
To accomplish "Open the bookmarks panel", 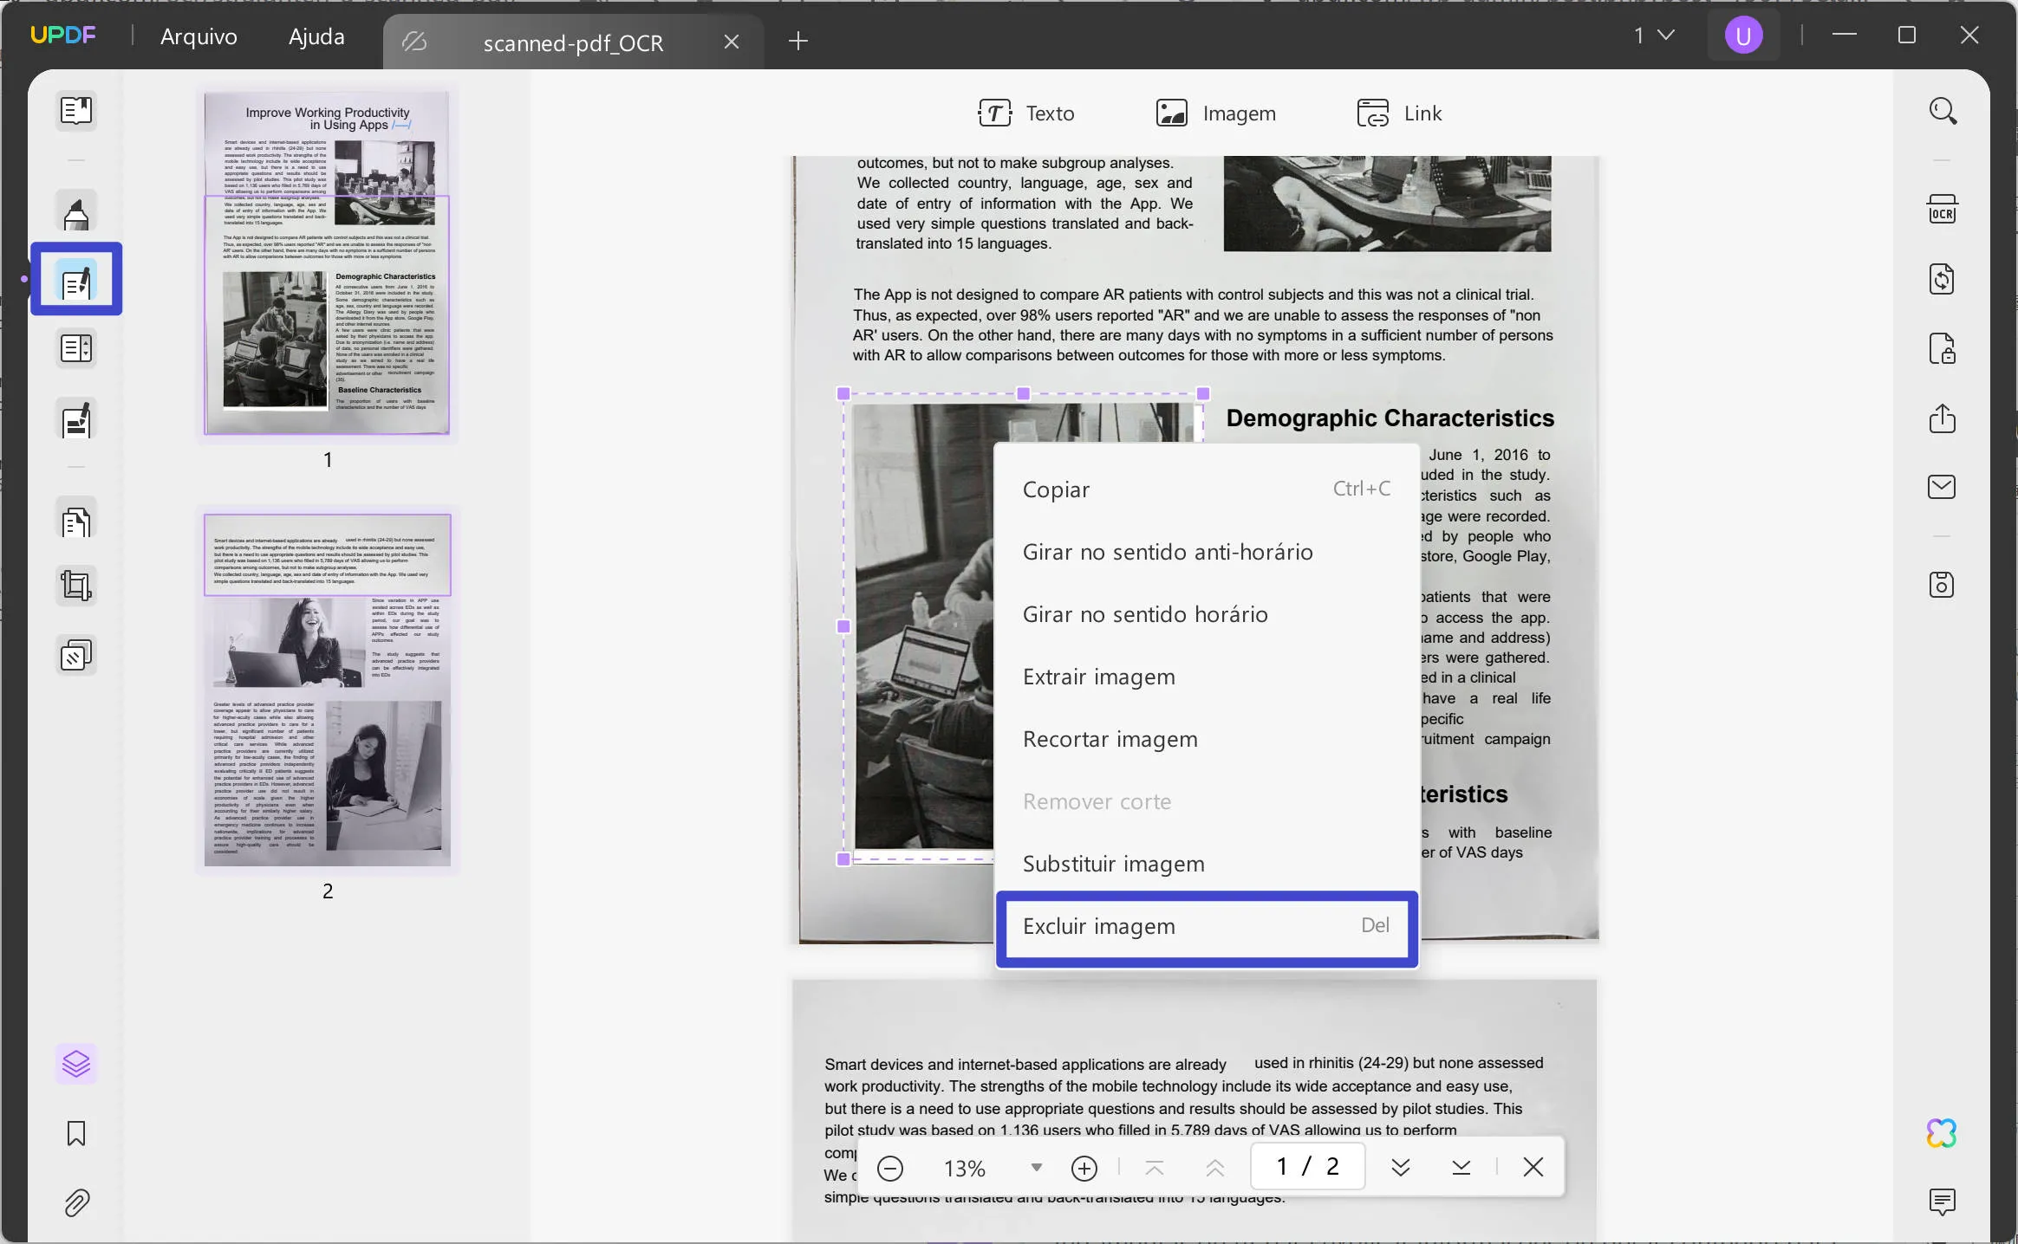I will click(x=76, y=1133).
